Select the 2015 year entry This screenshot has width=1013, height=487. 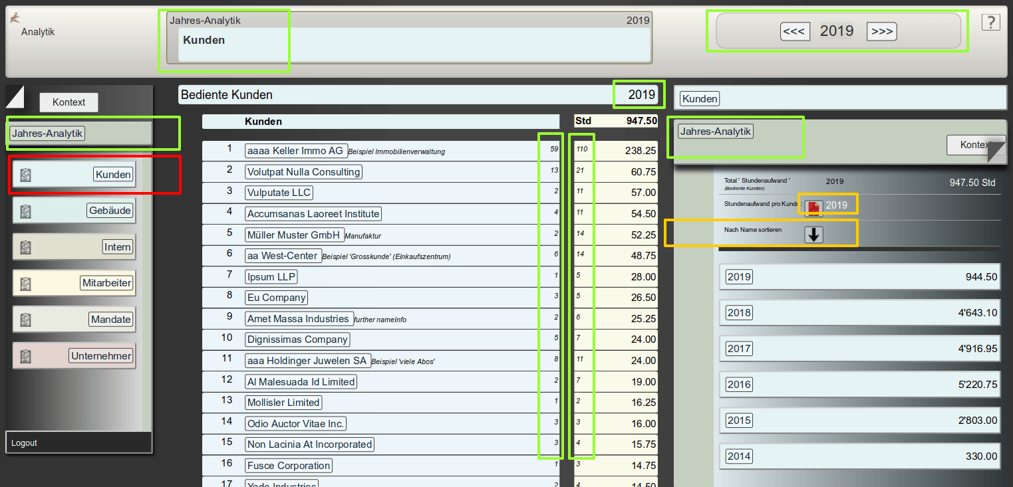click(x=739, y=421)
